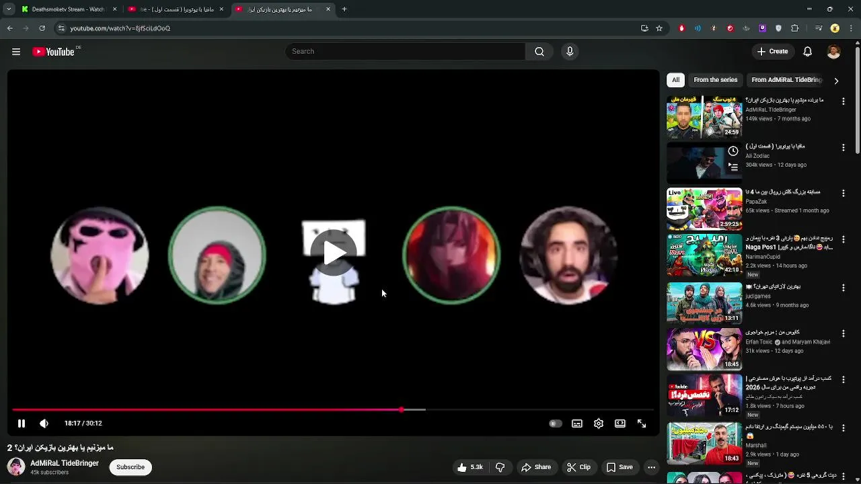Screen dimensions: 861x484
Task: Add Ali Zodiac video to queue
Action: pos(733,167)
